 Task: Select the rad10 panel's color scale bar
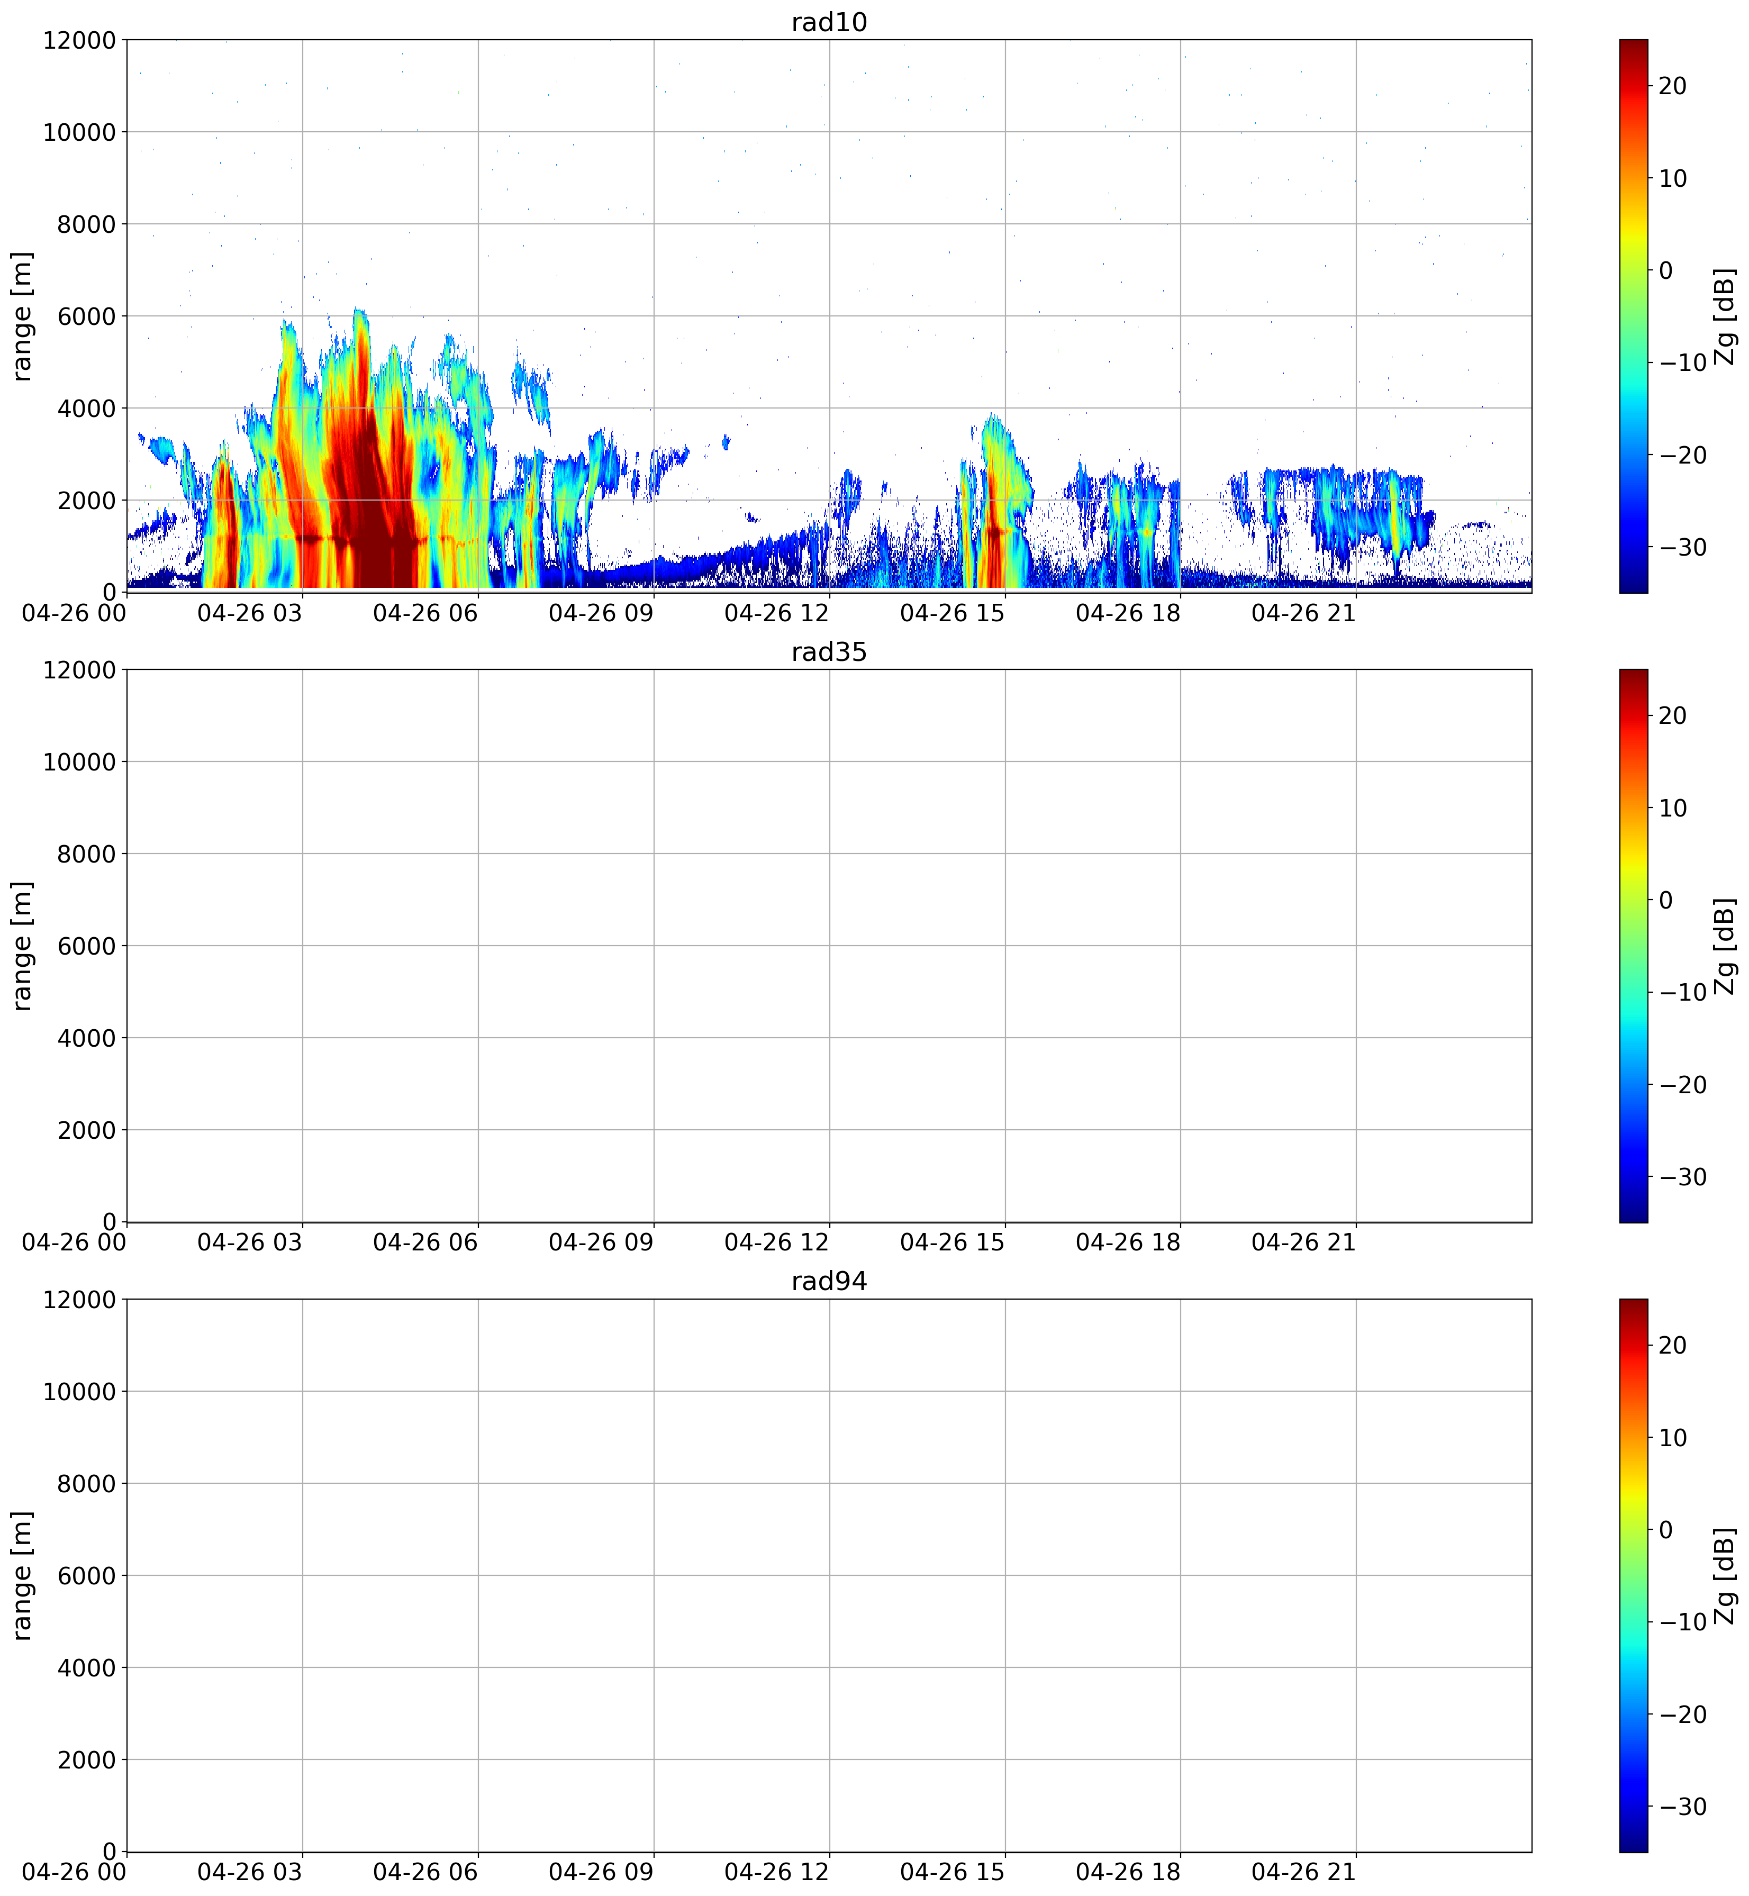1634,316
